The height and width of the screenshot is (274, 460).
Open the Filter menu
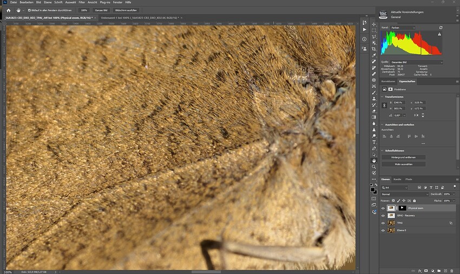(x=82, y=2)
